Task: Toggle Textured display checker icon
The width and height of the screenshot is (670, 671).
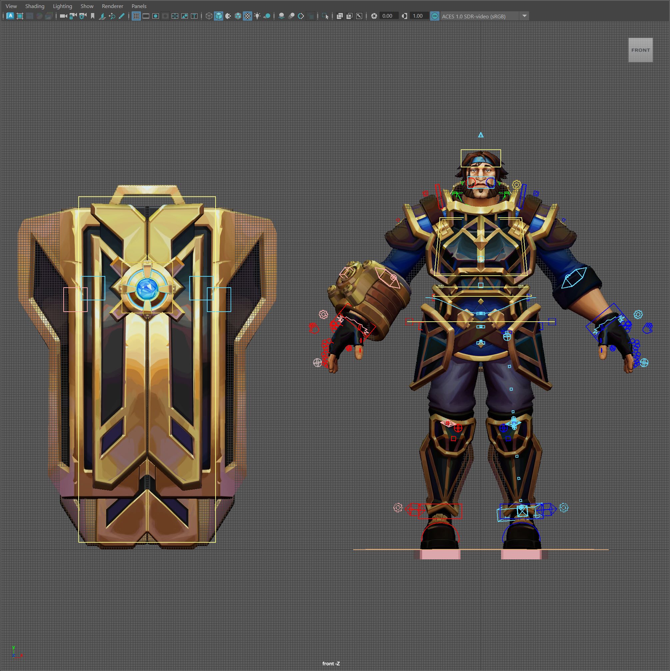Action: click(248, 16)
